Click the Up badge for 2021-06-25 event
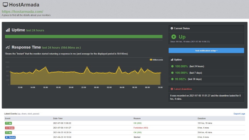The image size is (249, 140). [8, 133]
